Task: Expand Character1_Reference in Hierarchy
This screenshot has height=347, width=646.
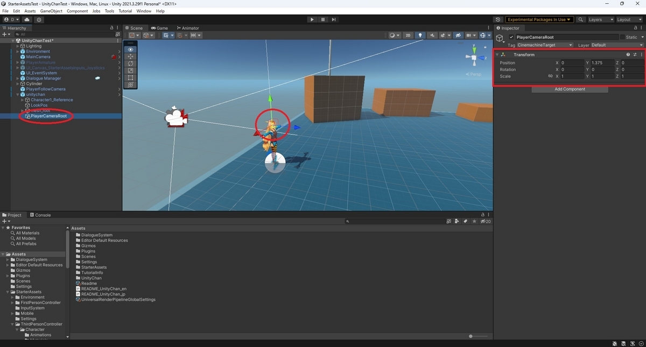Action: coord(22,100)
